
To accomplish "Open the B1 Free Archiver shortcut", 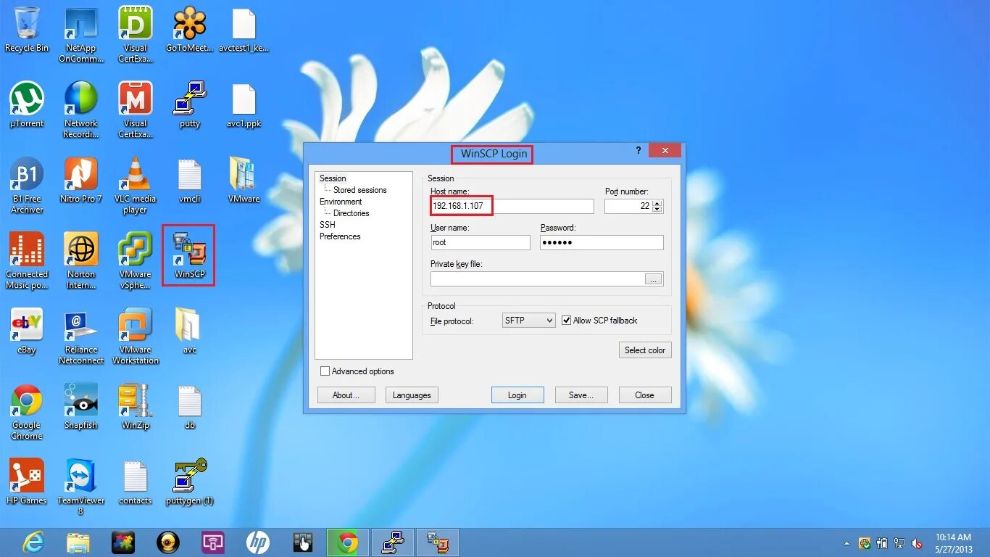I will (27, 186).
